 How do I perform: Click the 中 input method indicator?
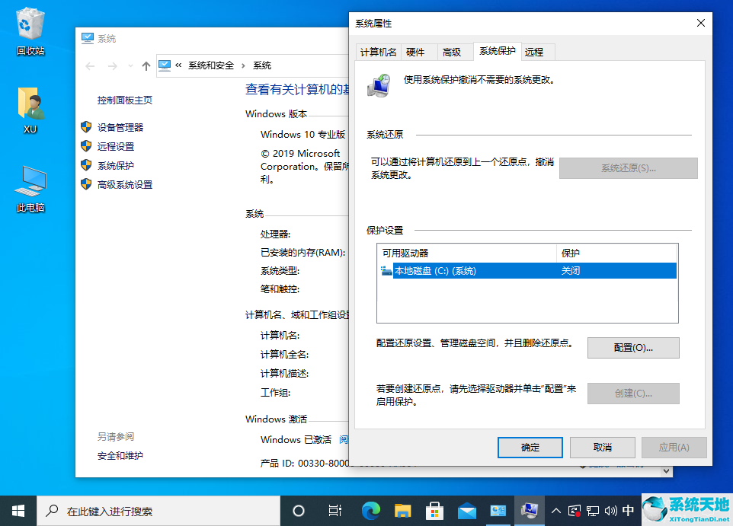point(629,511)
